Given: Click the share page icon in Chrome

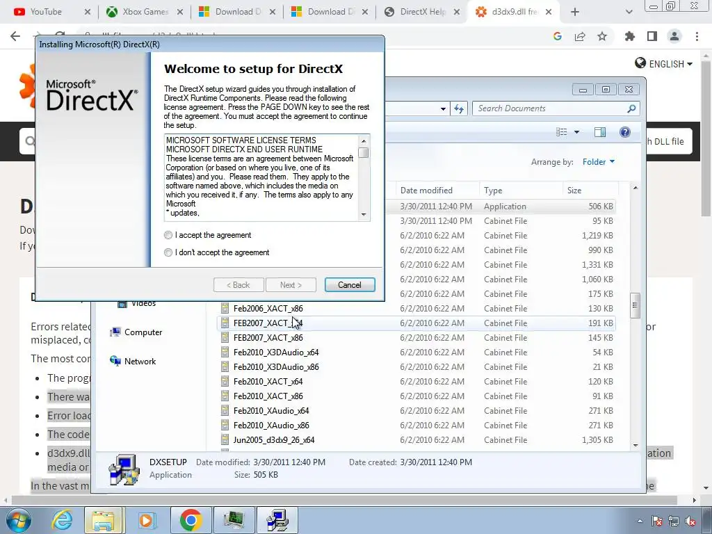Looking at the screenshot, I should coord(580,37).
